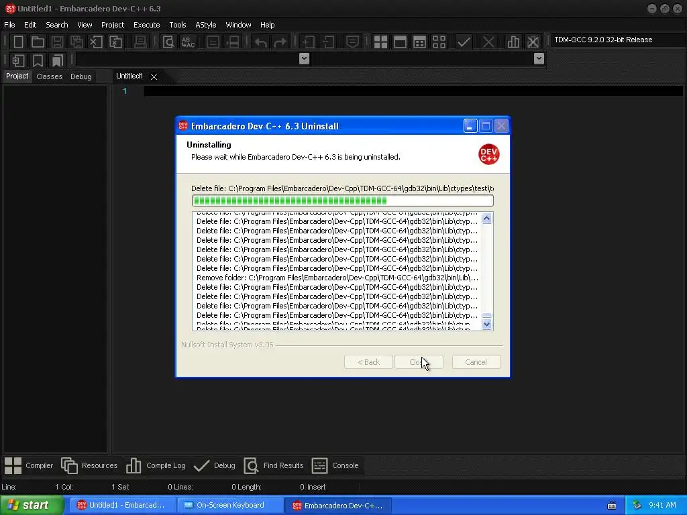Image resolution: width=687 pixels, height=515 pixels.
Task: Expand the left class browser dropdown arrow
Action: 304,59
